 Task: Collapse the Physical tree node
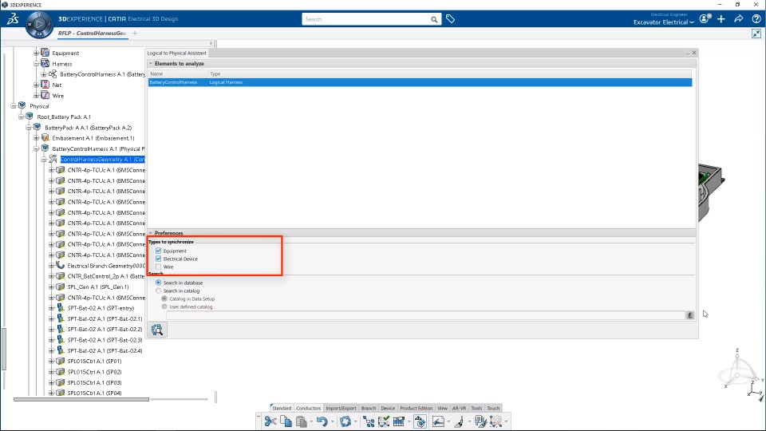14,106
